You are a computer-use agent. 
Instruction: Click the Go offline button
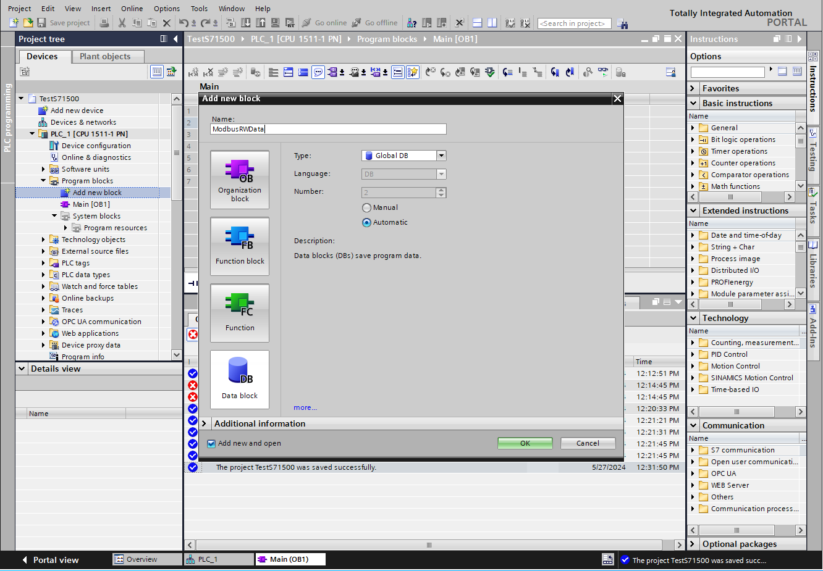tap(375, 23)
